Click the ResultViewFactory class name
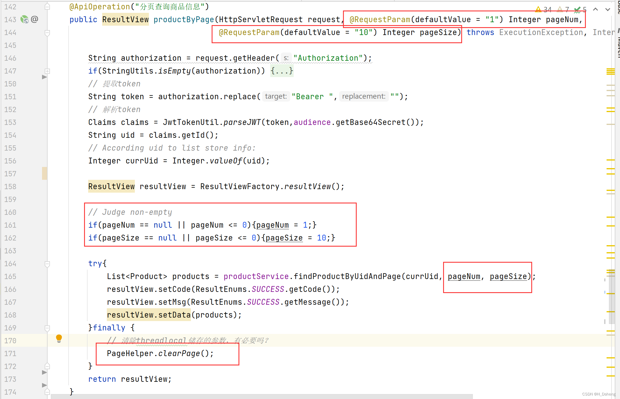This screenshot has width=620, height=399. coord(240,187)
